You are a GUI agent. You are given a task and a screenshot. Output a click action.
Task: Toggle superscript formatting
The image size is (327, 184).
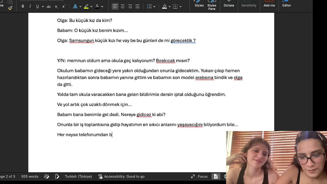(64, 6)
